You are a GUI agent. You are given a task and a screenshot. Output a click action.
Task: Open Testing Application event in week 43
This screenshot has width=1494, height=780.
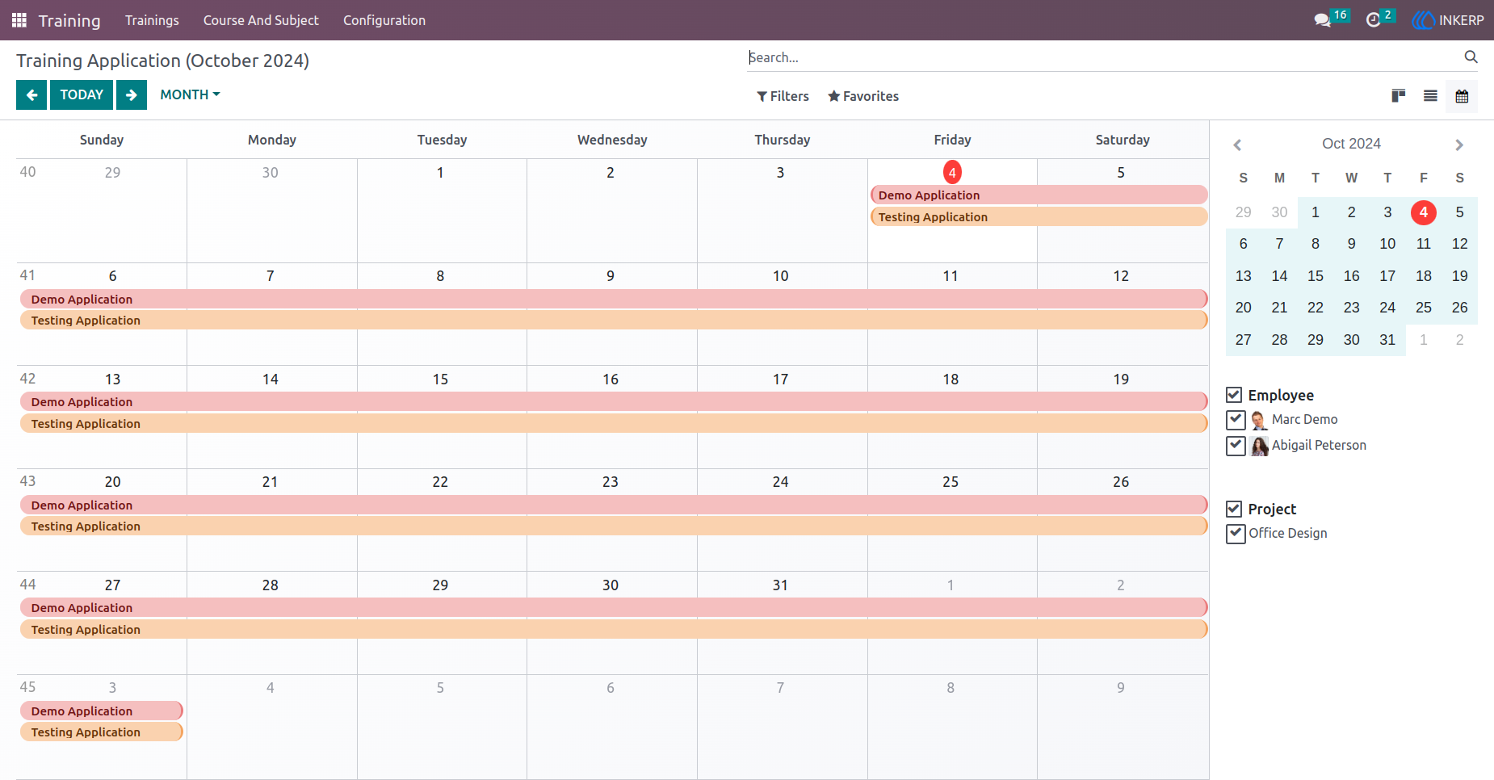[614, 526]
